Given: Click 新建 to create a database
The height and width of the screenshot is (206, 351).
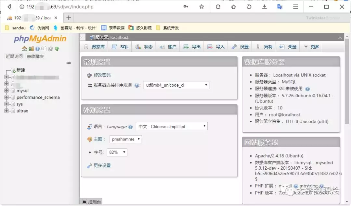Looking at the screenshot, I should [20, 70].
